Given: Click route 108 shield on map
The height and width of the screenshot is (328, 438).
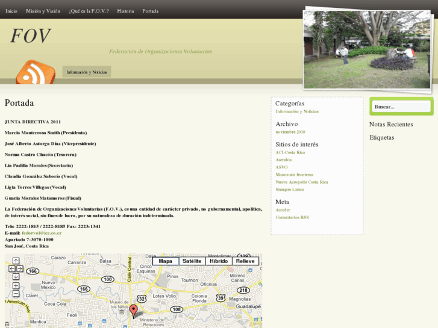Looking at the screenshot, I should tap(177, 309).
